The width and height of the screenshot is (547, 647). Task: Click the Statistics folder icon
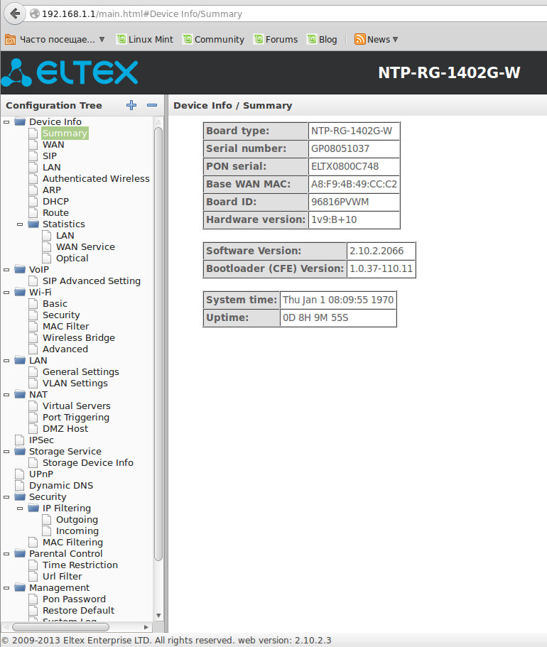coord(33,224)
